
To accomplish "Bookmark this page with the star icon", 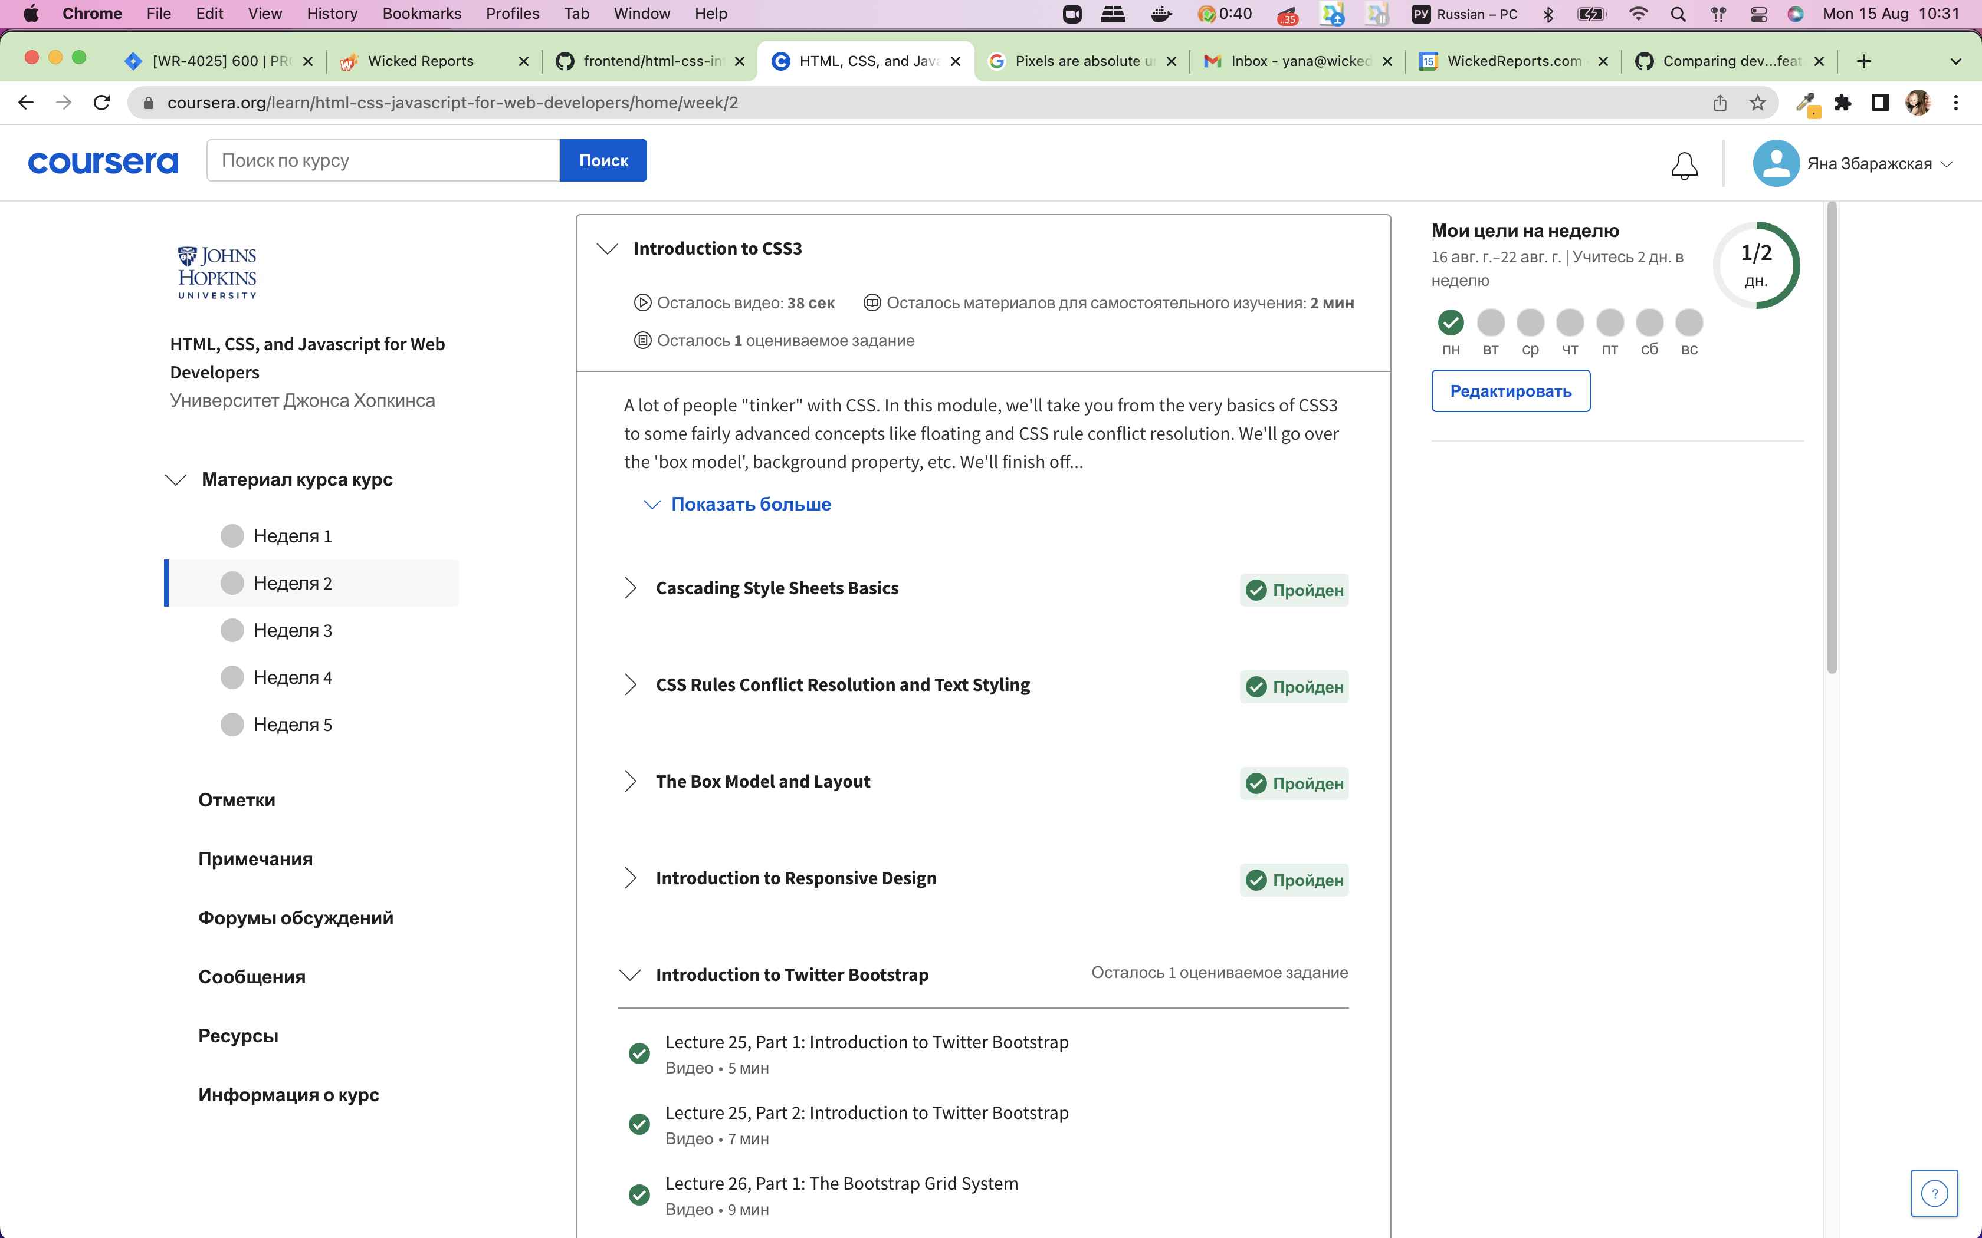I will pyautogui.click(x=1758, y=103).
